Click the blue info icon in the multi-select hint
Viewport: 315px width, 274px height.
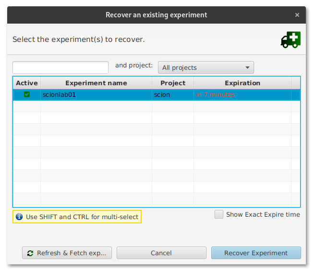[19, 217]
